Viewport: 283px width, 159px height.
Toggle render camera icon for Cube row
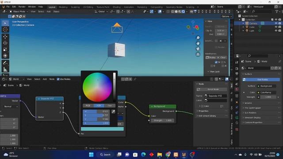tap(280, 27)
